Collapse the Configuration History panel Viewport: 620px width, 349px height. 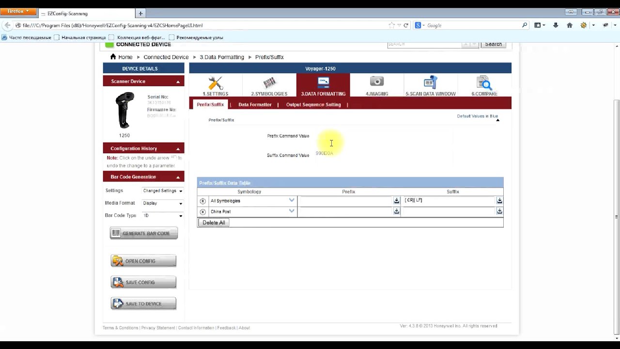[178, 149]
